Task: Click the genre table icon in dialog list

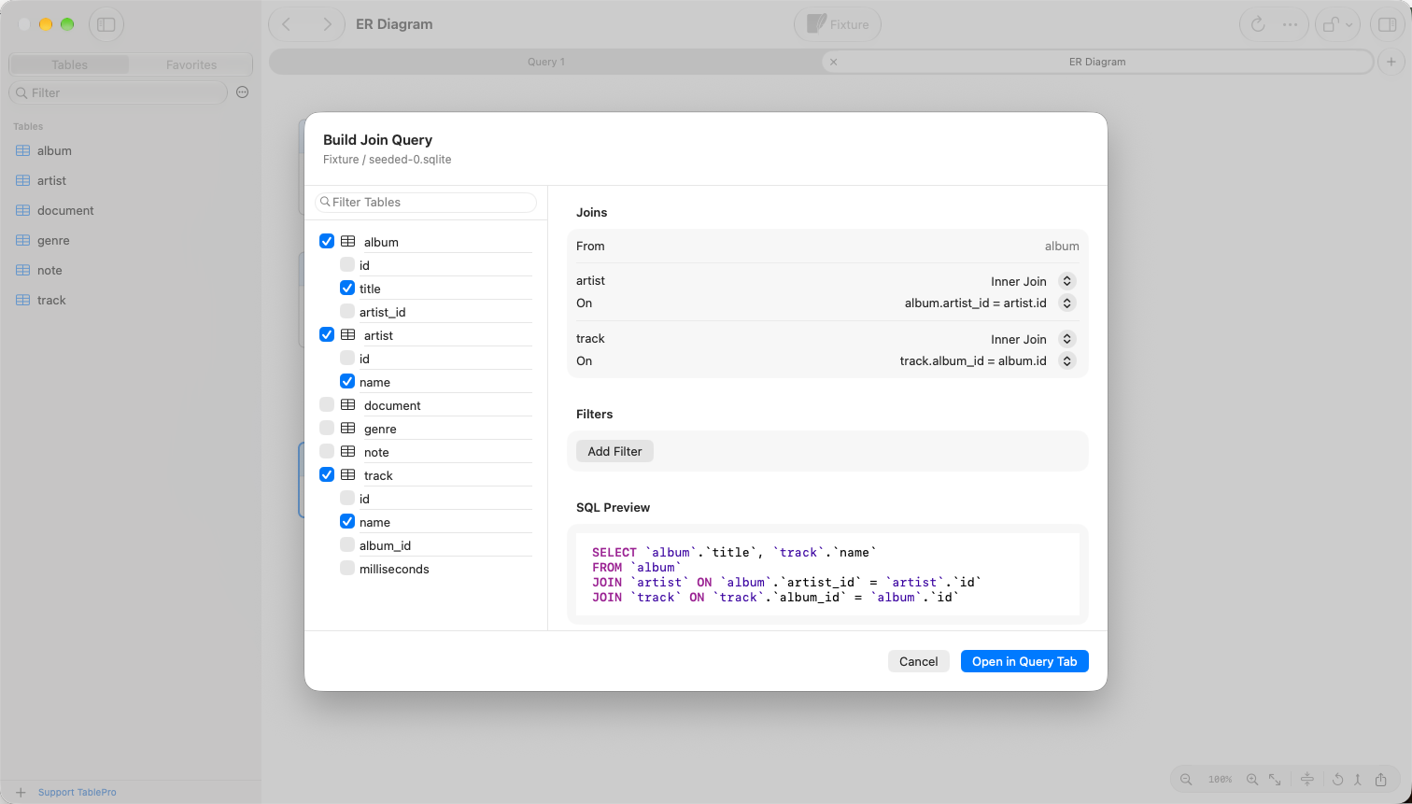Action: 348,428
